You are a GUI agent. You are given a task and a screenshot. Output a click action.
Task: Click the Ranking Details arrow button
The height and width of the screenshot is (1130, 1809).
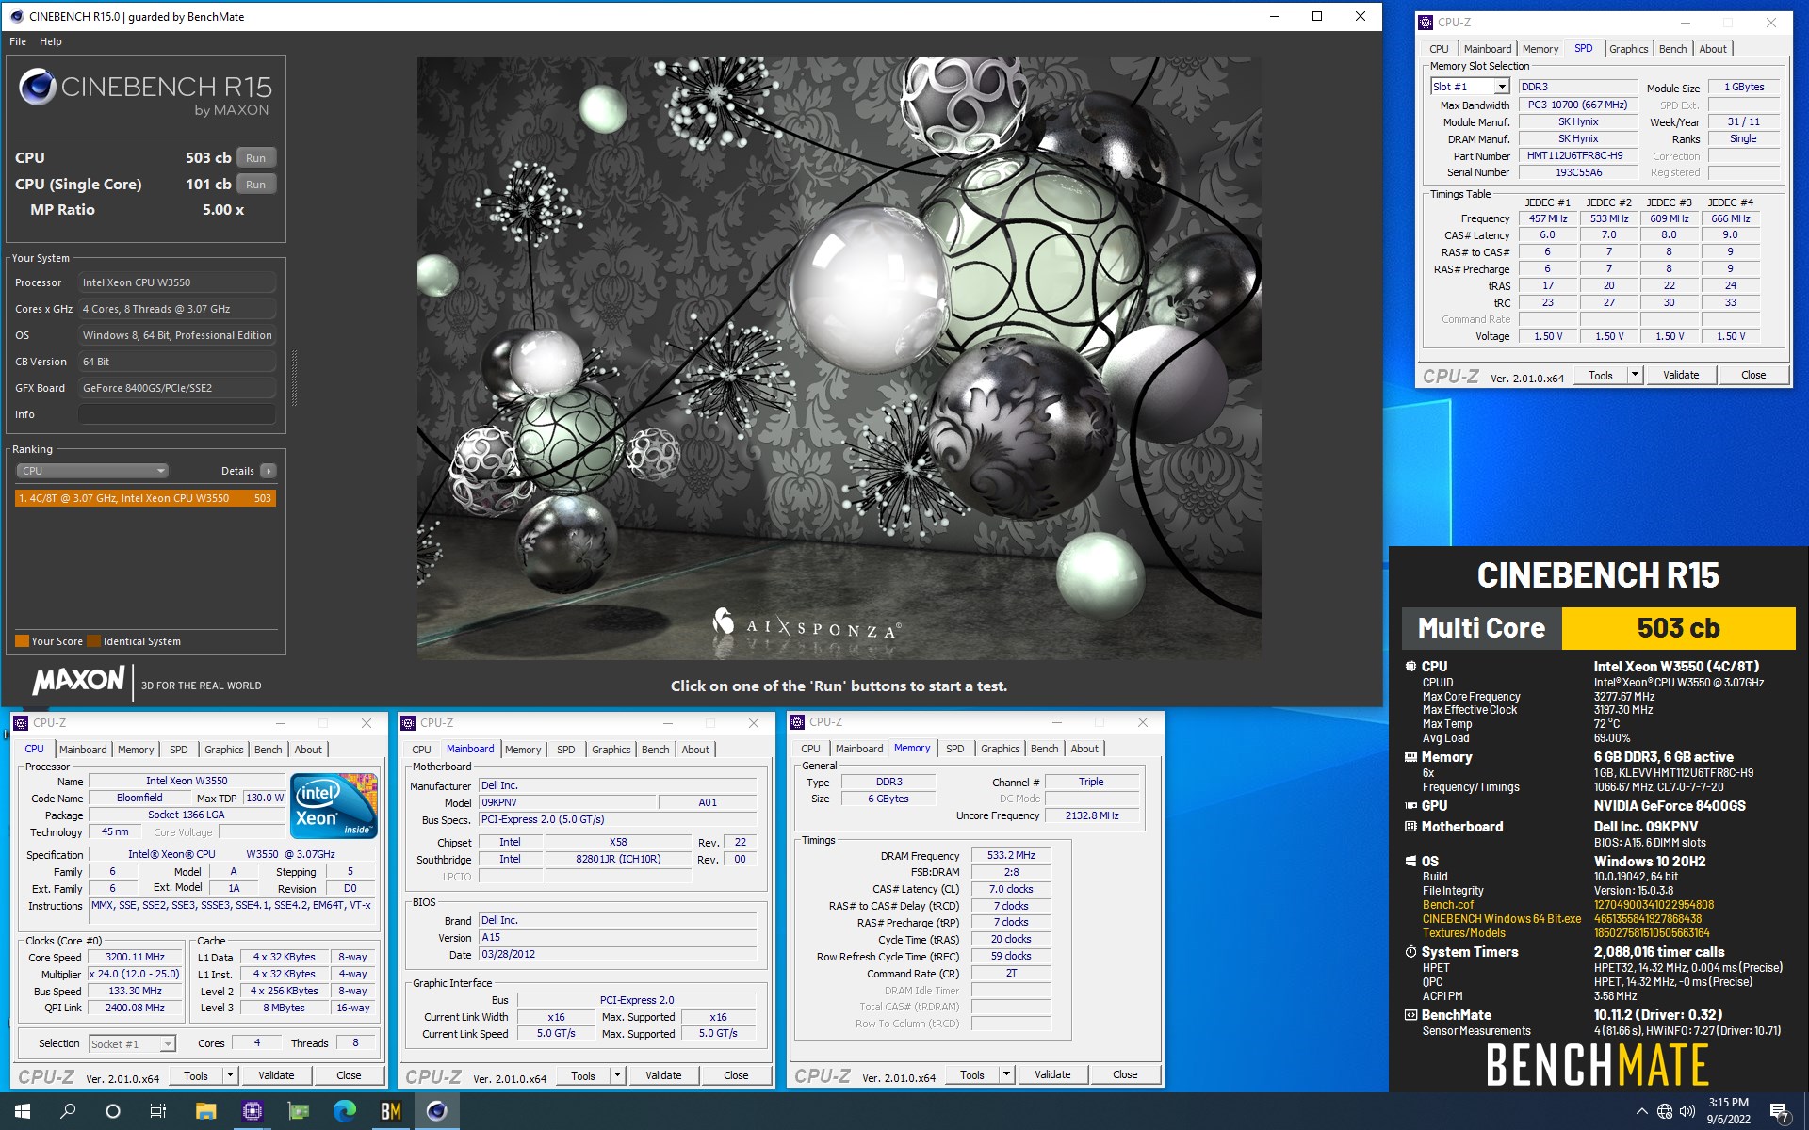tap(269, 471)
